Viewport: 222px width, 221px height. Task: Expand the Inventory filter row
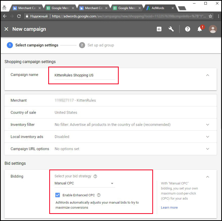(x=207, y=125)
